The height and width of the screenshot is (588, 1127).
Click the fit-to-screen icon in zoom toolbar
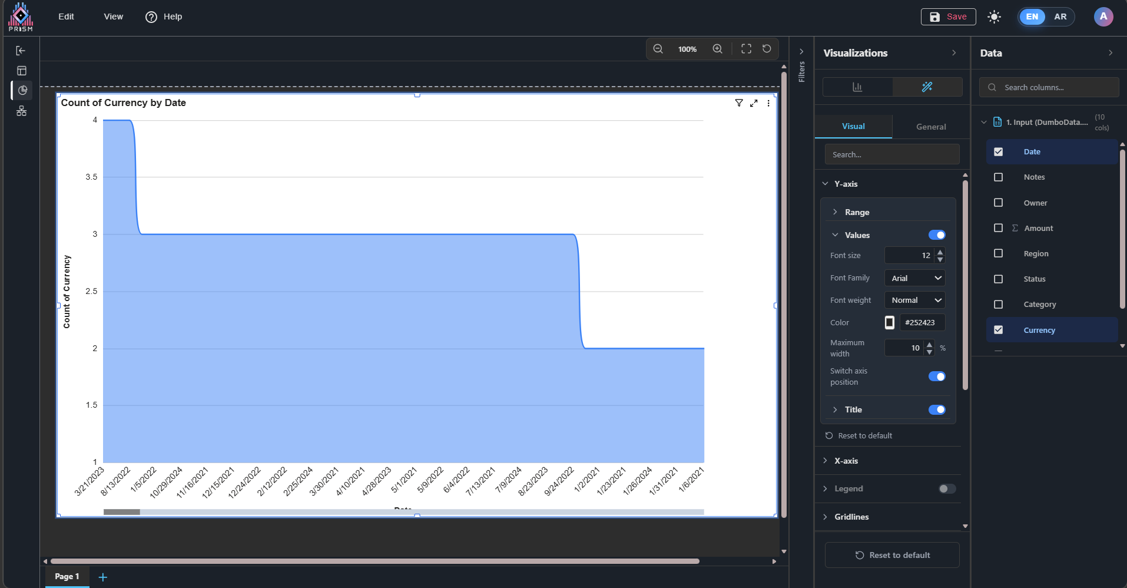746,49
